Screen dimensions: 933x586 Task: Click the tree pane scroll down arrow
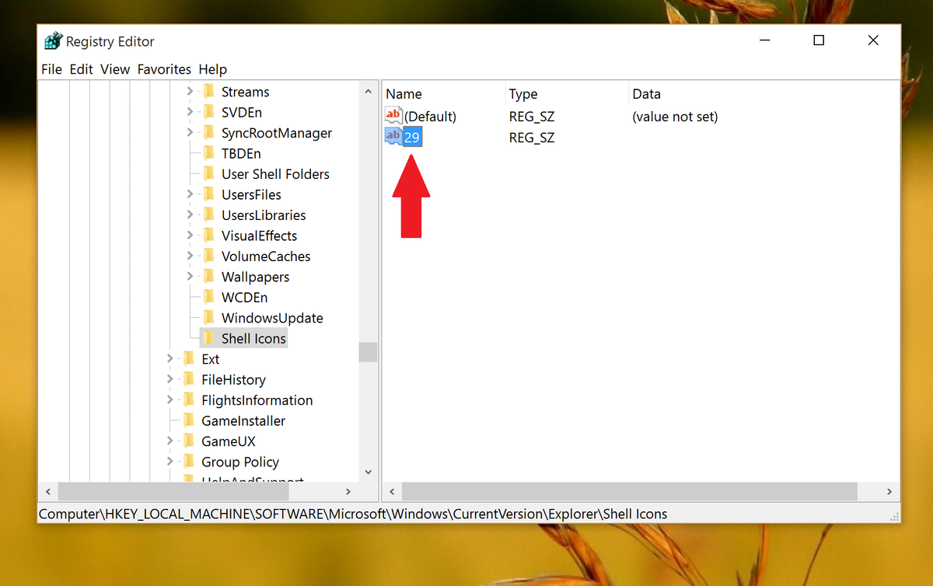click(368, 472)
